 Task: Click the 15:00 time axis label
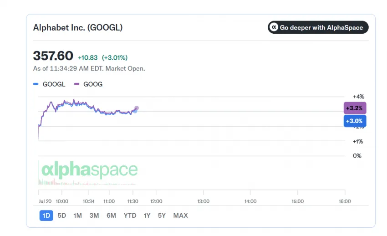coord(298,201)
